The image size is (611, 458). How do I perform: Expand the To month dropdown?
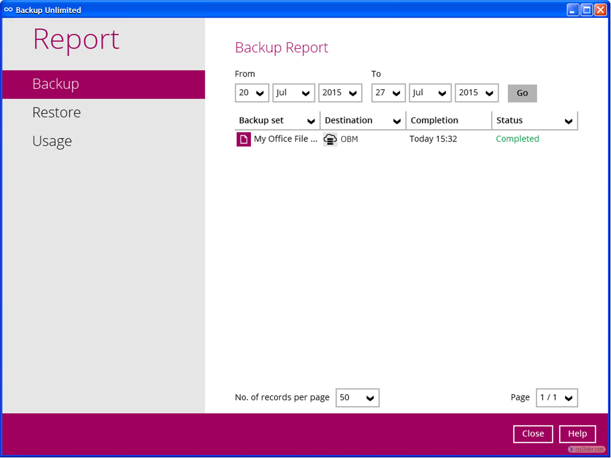(x=430, y=93)
